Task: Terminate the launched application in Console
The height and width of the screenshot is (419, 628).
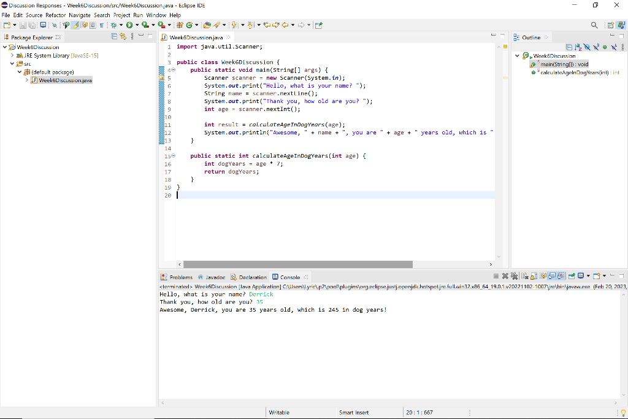Action: point(496,275)
